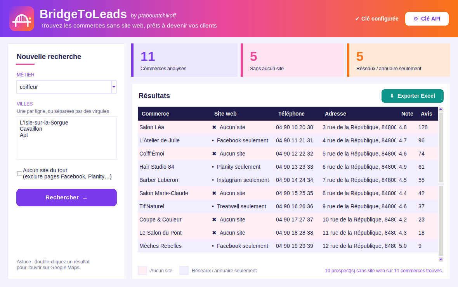Viewport: 458px width, 287px height.
Task: Click the cross icon in Coiff'Émoi row
Action: point(214,154)
